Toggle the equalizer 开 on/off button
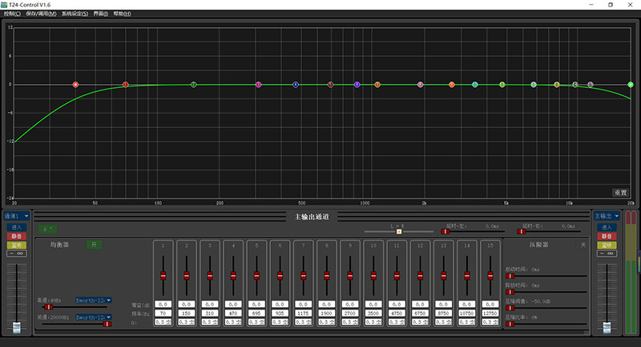Viewport: 641px width, 347px height. coord(94,245)
